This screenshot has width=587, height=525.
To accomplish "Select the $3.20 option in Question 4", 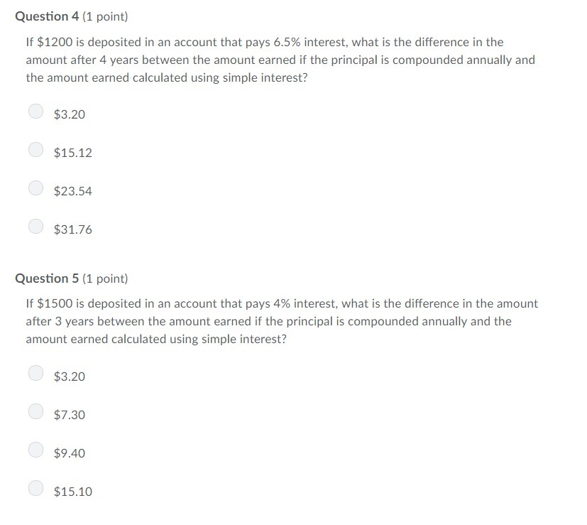I will (36, 112).
